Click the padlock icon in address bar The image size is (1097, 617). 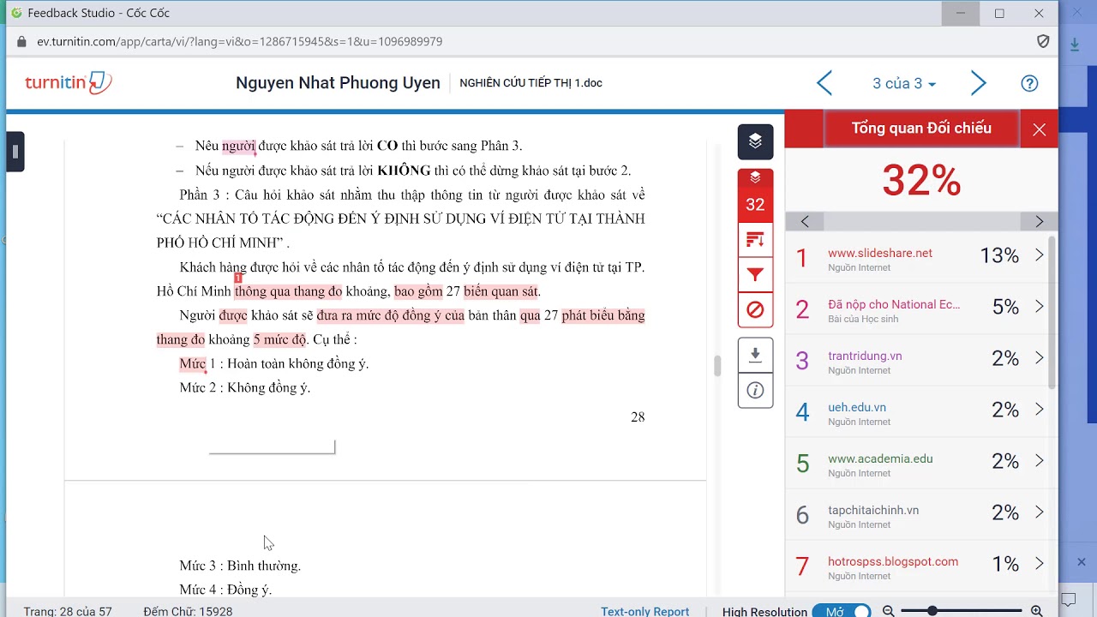(x=22, y=41)
